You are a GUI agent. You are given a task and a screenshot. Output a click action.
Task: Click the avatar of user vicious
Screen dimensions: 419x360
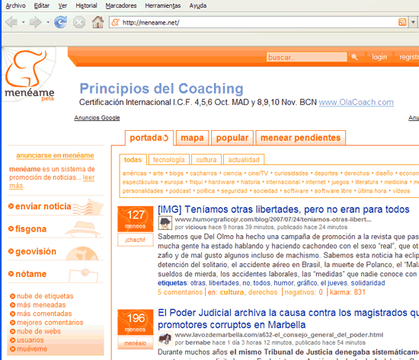pyautogui.click(x=165, y=223)
